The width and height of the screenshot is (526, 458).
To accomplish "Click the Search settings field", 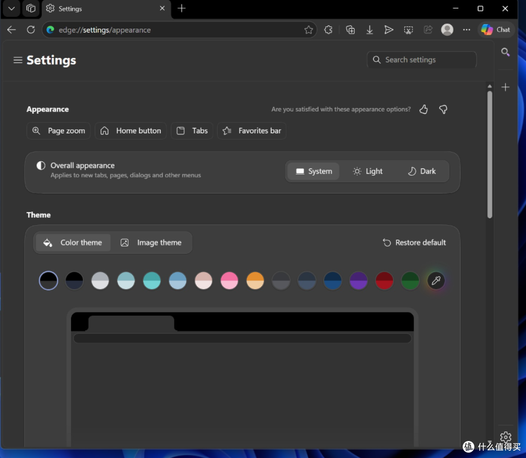I will point(422,60).
